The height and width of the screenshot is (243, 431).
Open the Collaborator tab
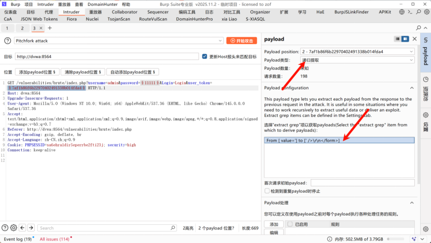point(124,11)
